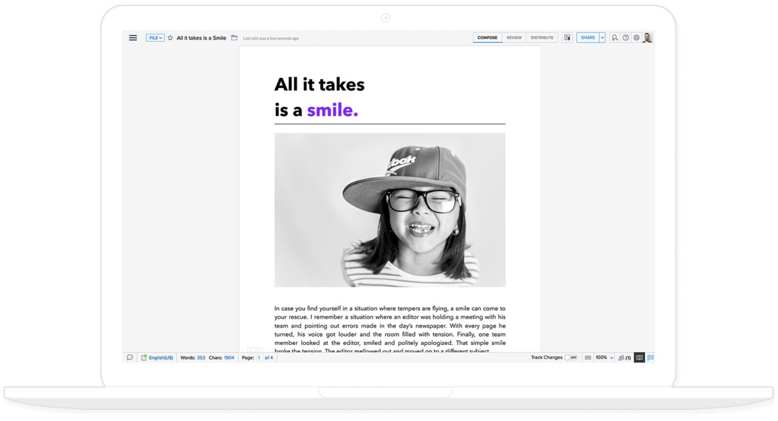Open the help question mark icon
Image resolution: width=778 pixels, height=421 pixels.
625,38
